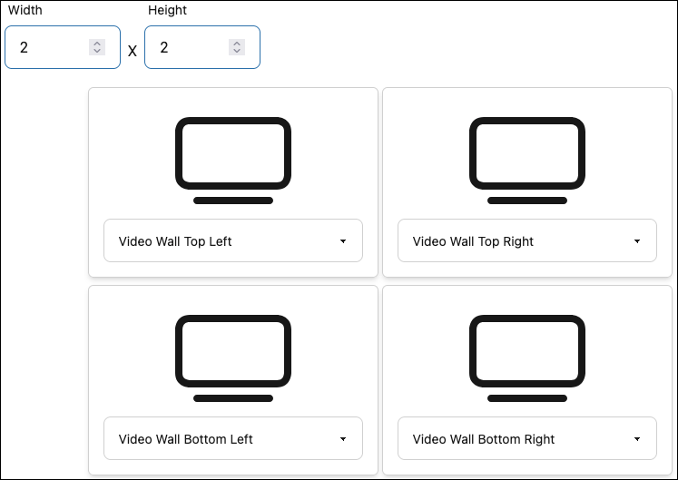This screenshot has height=480, width=678.
Task: Expand the Video Wall Bottom Left dropdown
Action: click(x=232, y=439)
